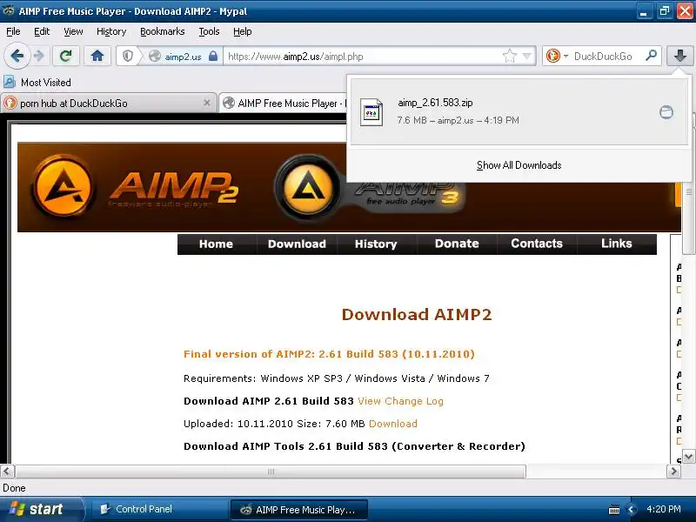
Task: Expand hidden system tray icons arrow
Action: tap(632, 510)
